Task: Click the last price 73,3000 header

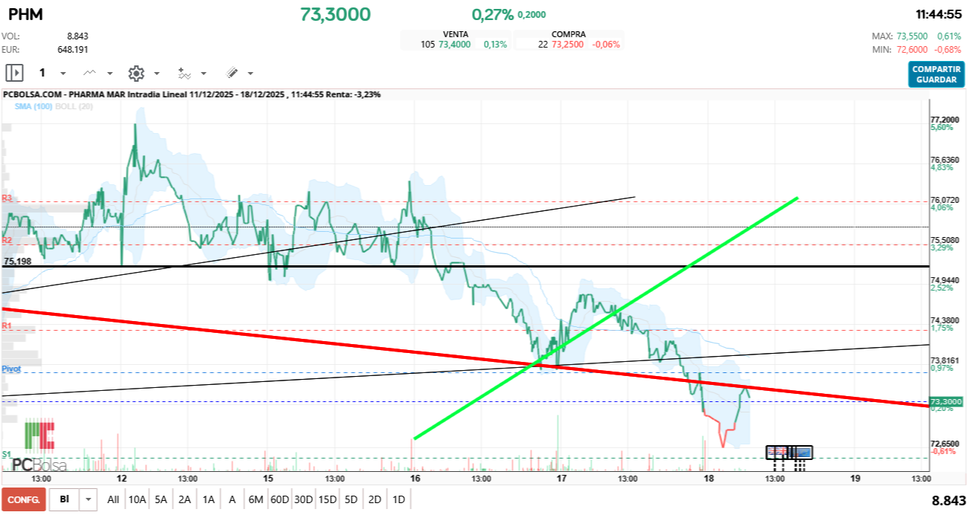Action: click(x=335, y=14)
